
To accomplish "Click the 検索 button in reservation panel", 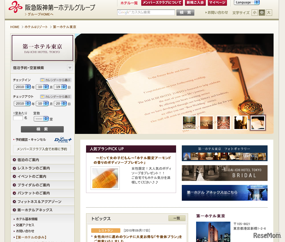I will point(42,129).
